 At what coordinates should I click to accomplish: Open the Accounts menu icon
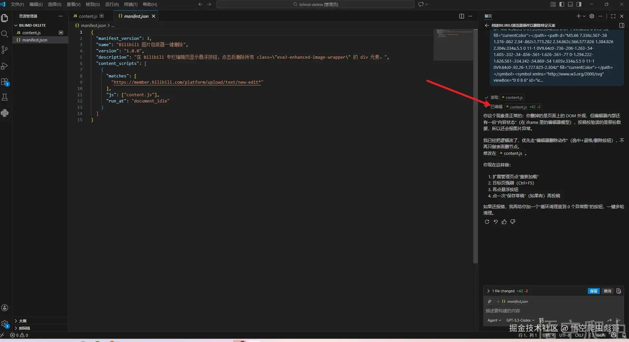(5, 308)
